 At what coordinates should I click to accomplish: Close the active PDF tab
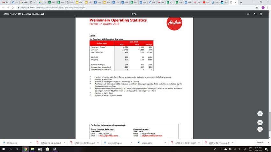(x=236, y=3)
